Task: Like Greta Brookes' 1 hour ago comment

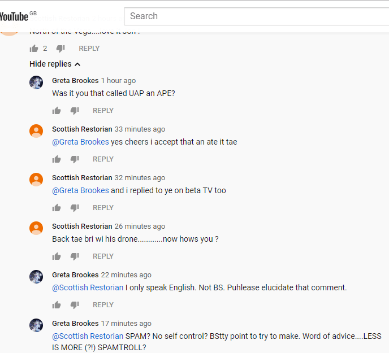Action: pyautogui.click(x=57, y=111)
